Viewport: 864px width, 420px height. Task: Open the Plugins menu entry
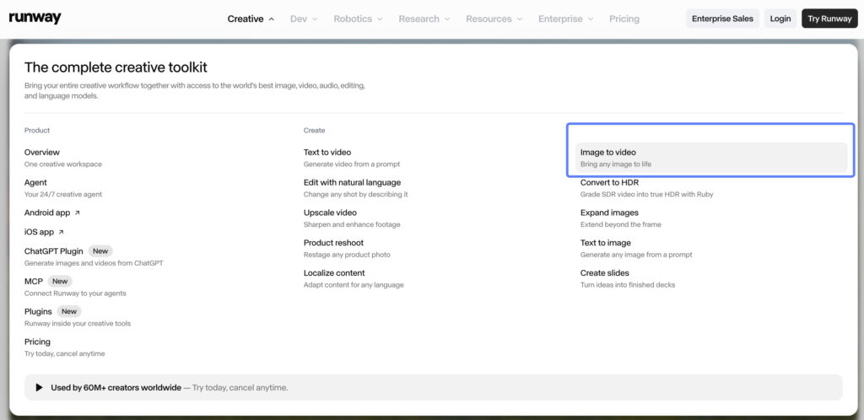coord(38,312)
